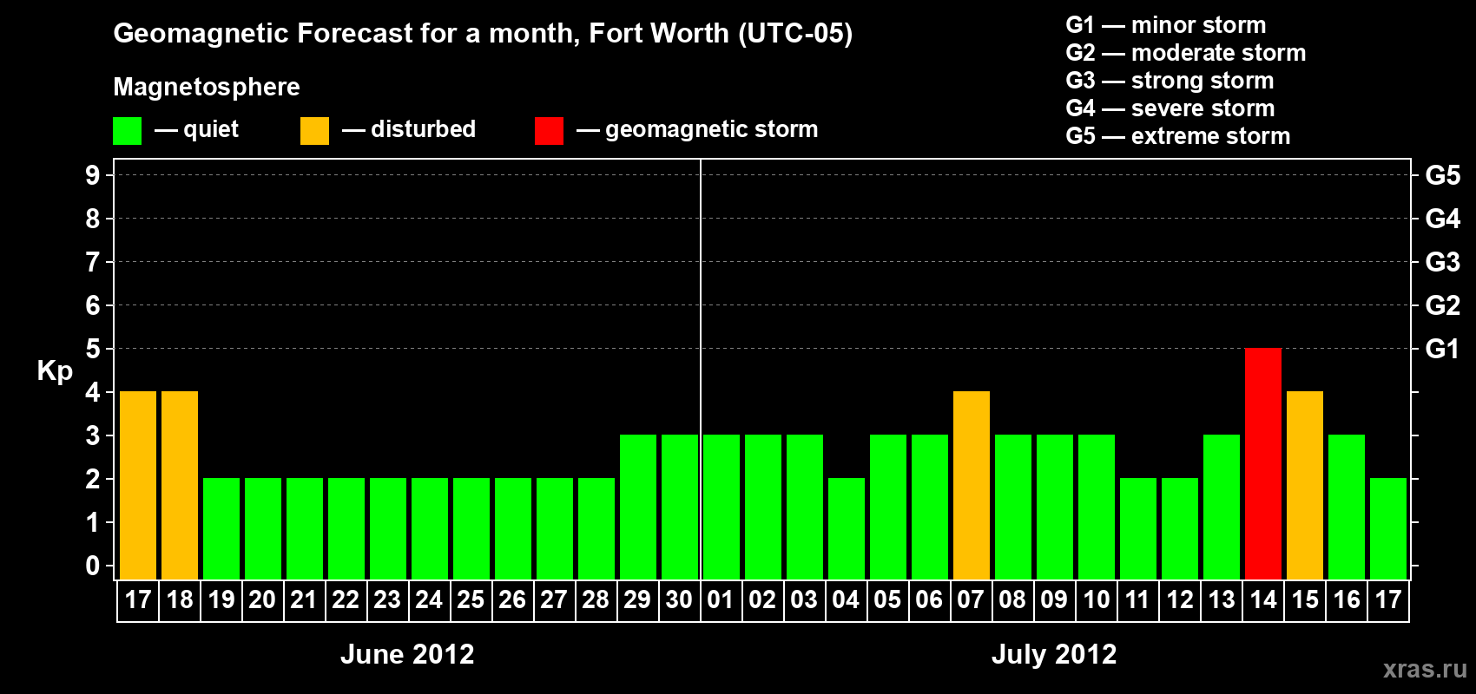Select the orange bar for June 17
Image resolution: width=1476 pixels, height=694 pixels.
coord(138,485)
